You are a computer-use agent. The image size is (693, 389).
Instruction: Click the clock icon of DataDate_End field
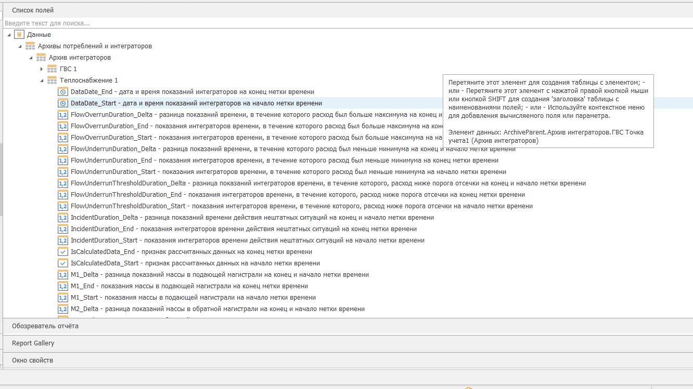click(63, 91)
